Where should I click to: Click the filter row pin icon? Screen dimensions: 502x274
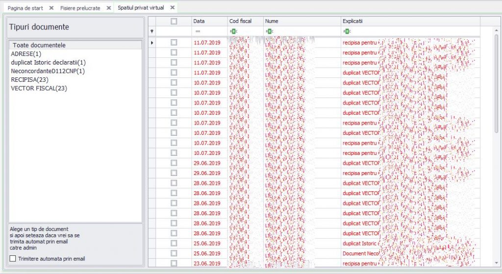click(152, 31)
